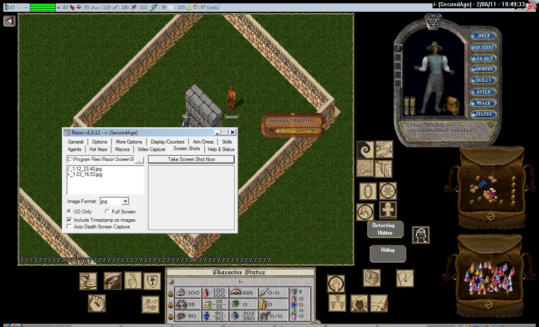Collapse the game view with left arrow
539x327 pixels.
click(x=10, y=21)
